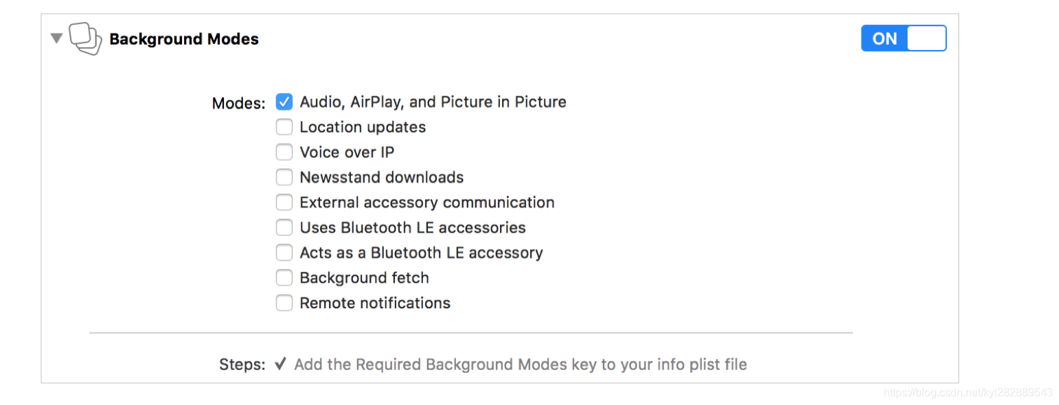Turn off the Background Modes ON switch
The height and width of the screenshot is (405, 1059).
coord(903,38)
